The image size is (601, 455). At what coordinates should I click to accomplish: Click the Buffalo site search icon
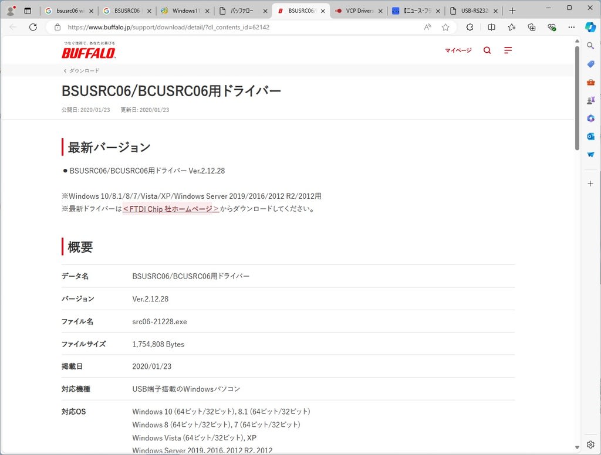[x=487, y=50]
